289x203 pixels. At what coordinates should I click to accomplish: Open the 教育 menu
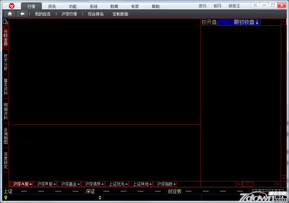point(114,6)
